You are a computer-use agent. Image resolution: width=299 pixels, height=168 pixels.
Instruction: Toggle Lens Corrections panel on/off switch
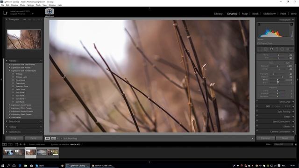[257, 121]
